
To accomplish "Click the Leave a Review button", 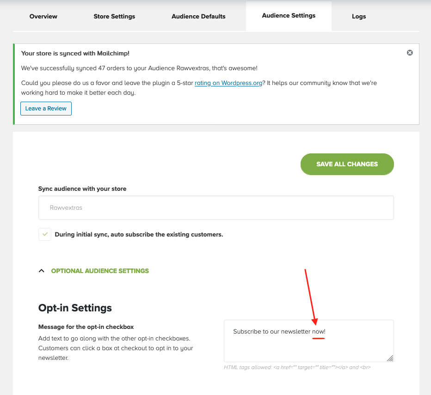I will [x=46, y=109].
